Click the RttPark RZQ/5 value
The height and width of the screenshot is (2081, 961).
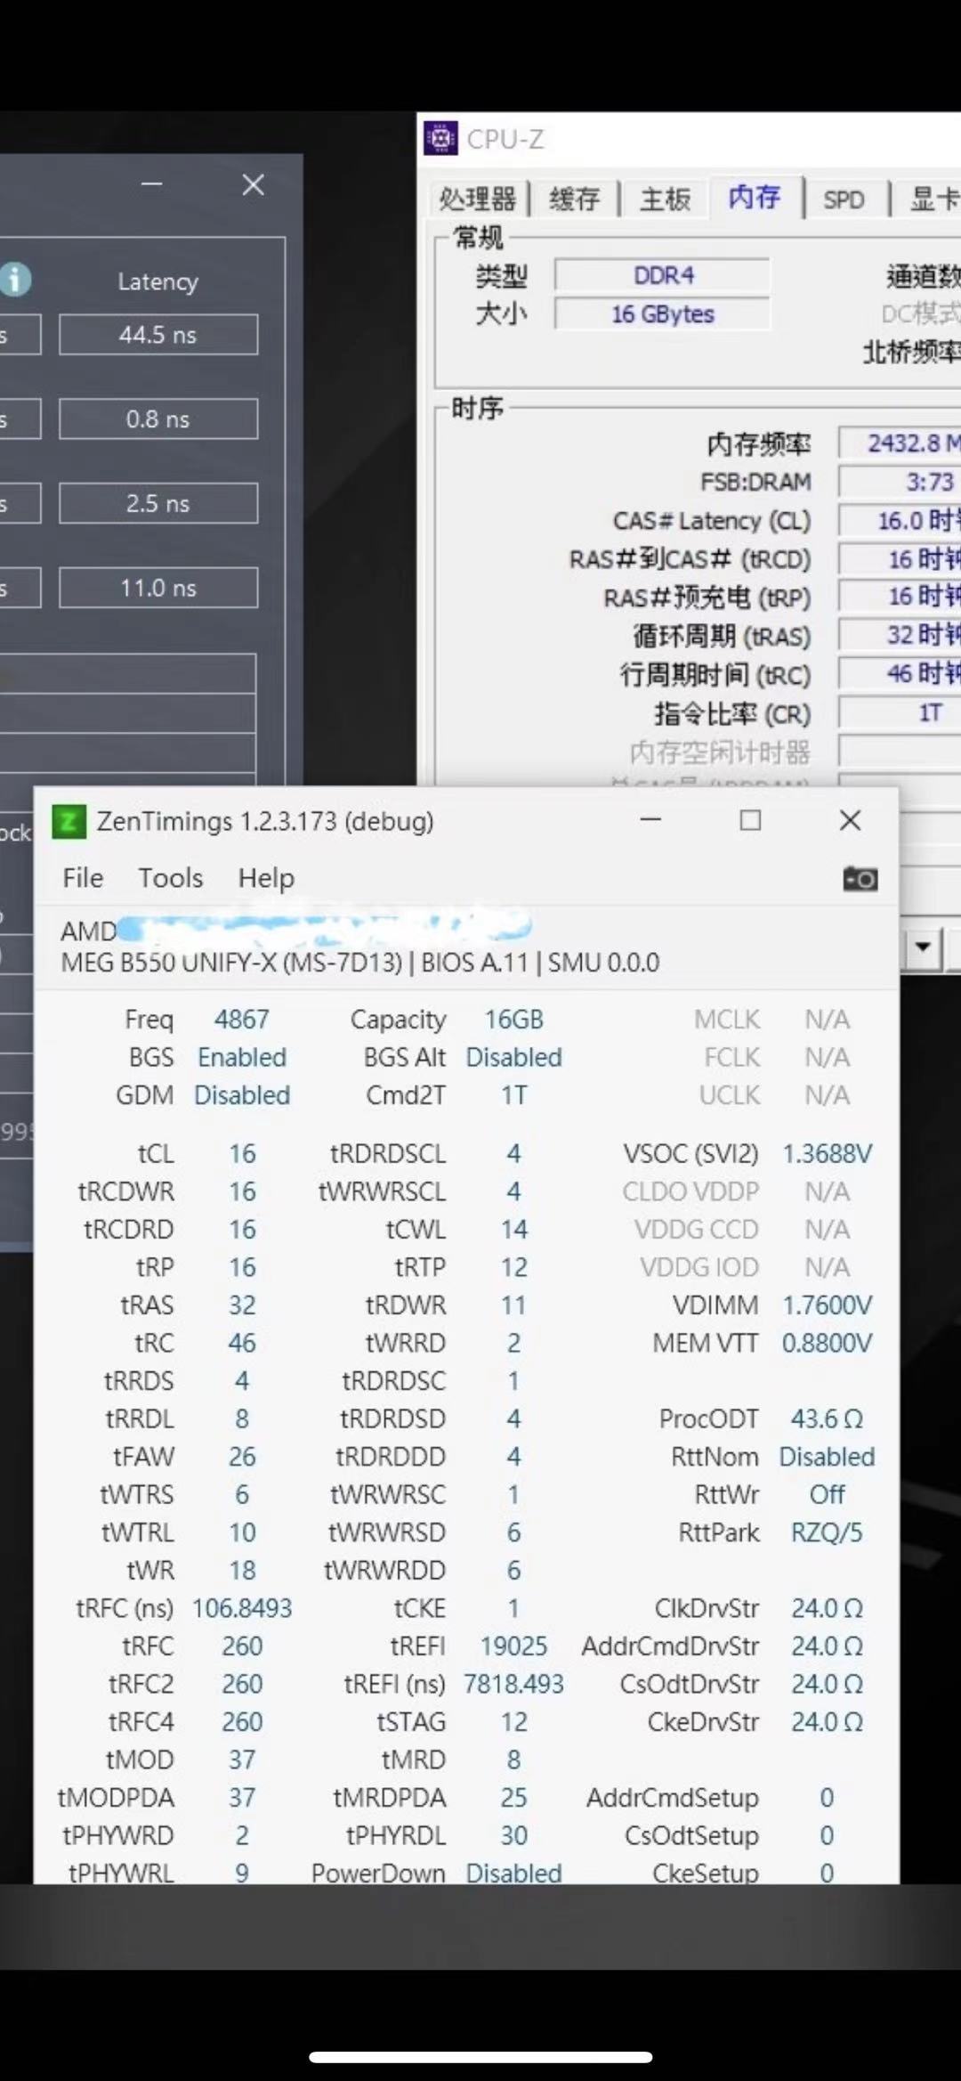[x=827, y=1532]
